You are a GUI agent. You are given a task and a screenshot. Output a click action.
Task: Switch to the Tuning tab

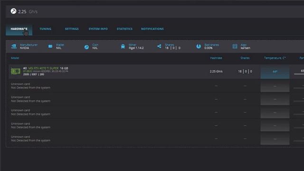point(46,29)
